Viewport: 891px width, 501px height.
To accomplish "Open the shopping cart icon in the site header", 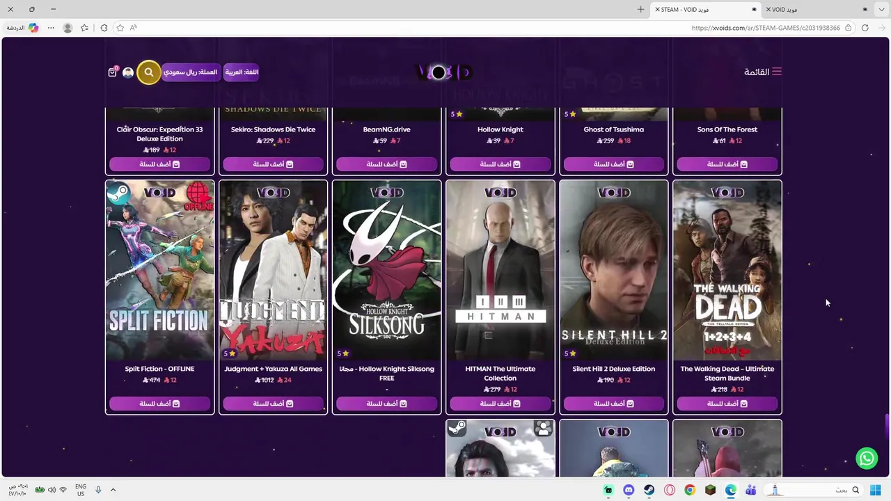I will (112, 72).
